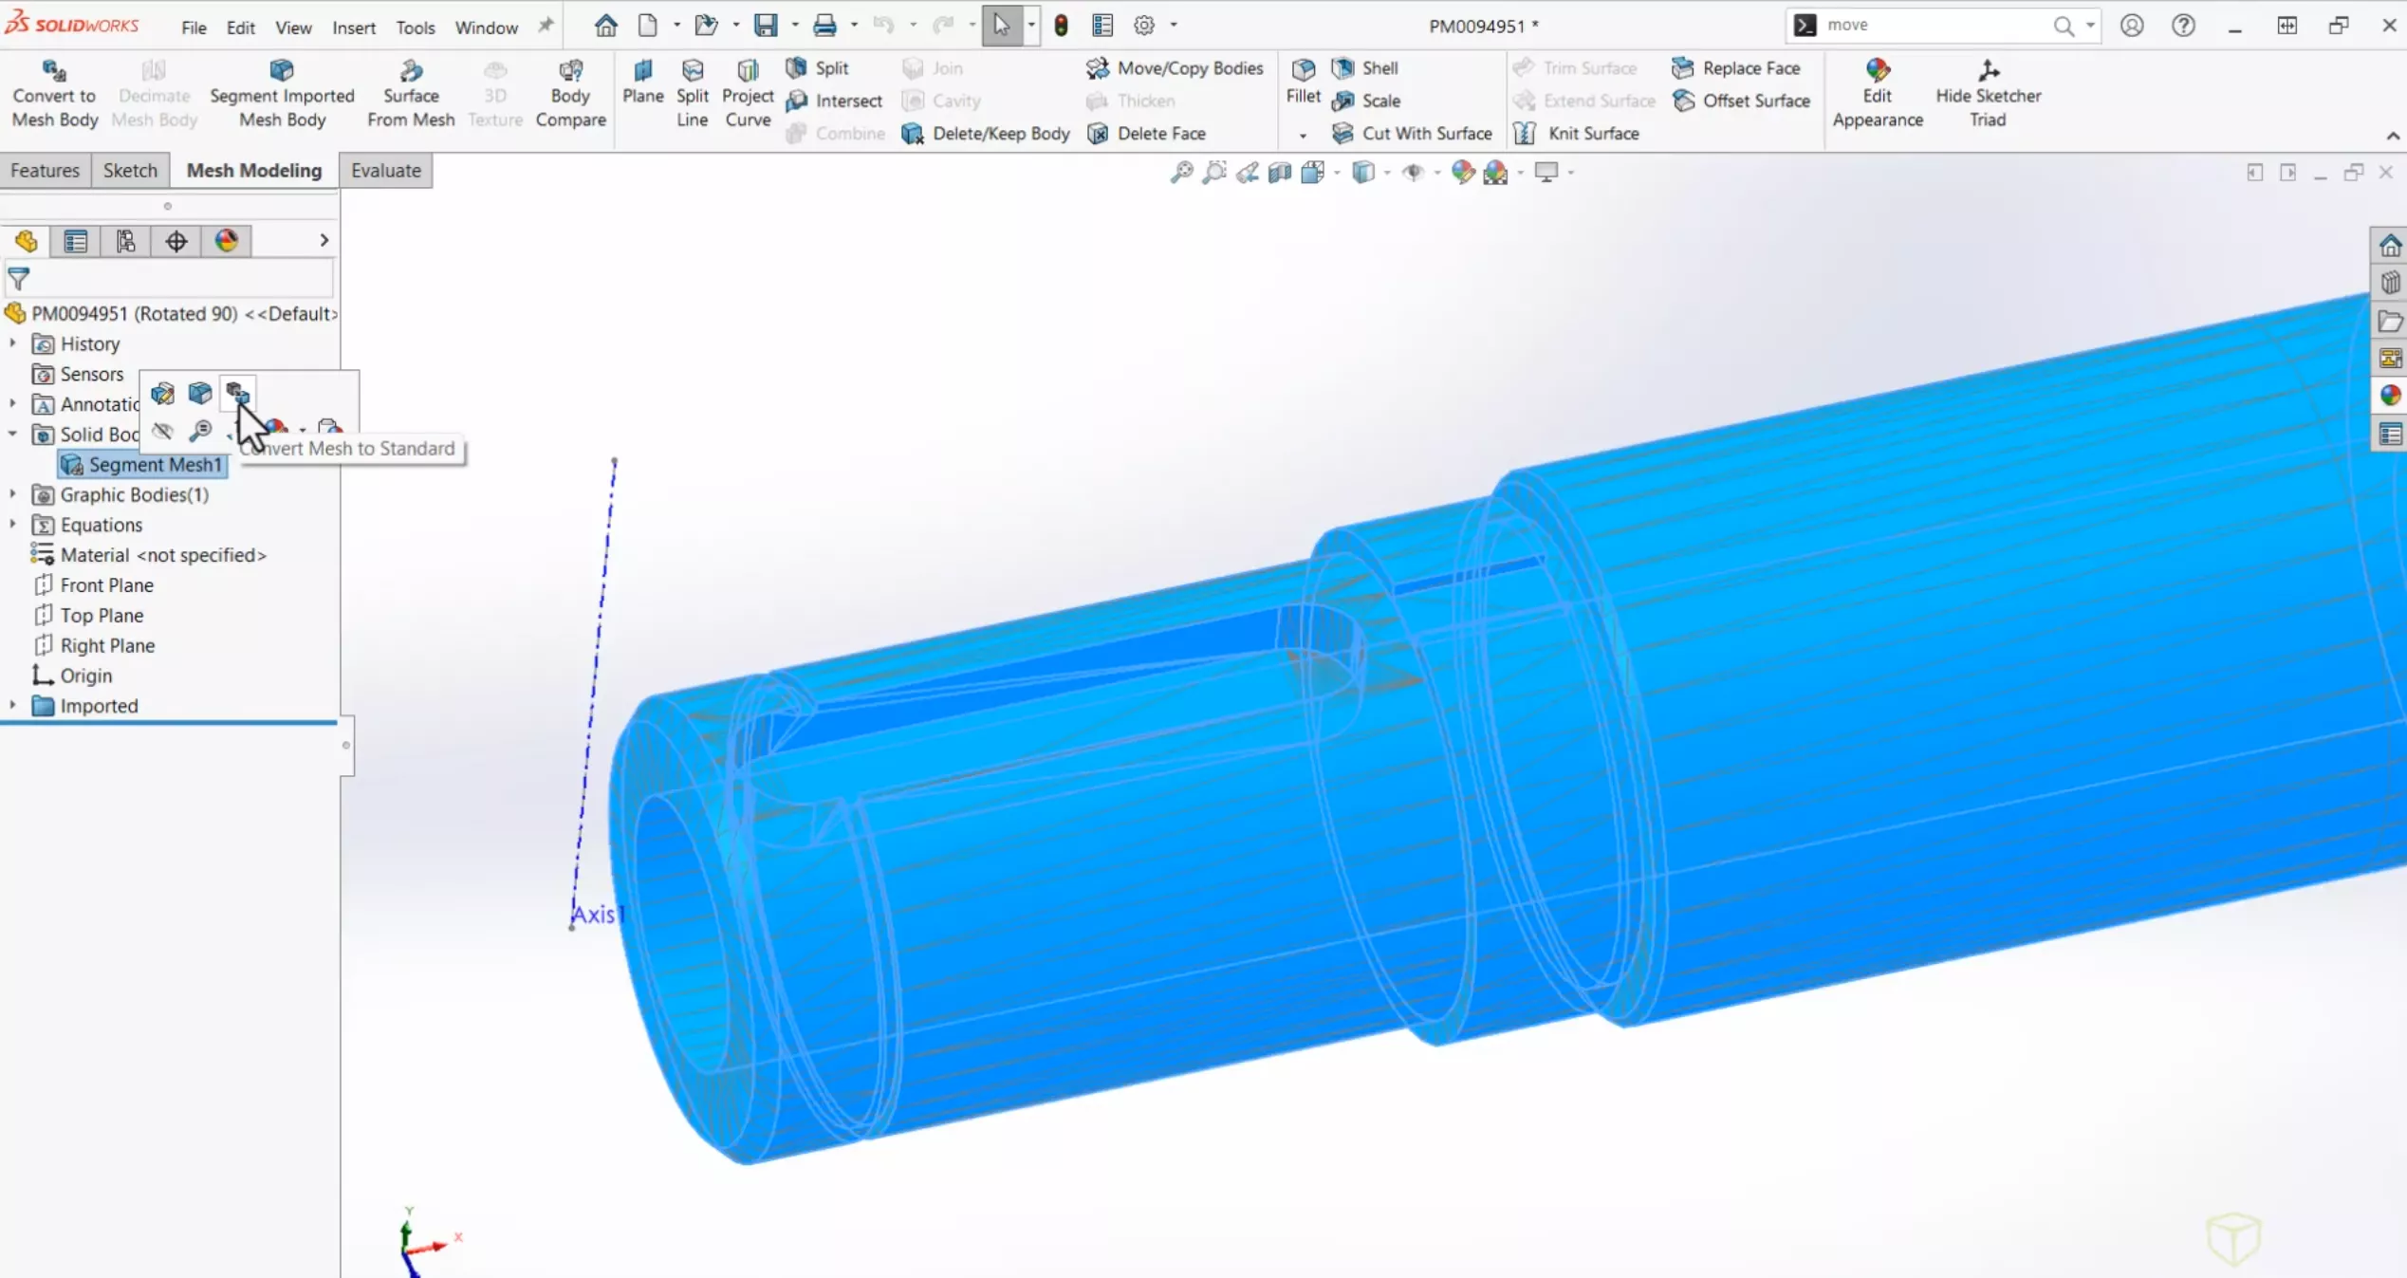Click the Mesh Modeling ribbon tab

tap(253, 170)
